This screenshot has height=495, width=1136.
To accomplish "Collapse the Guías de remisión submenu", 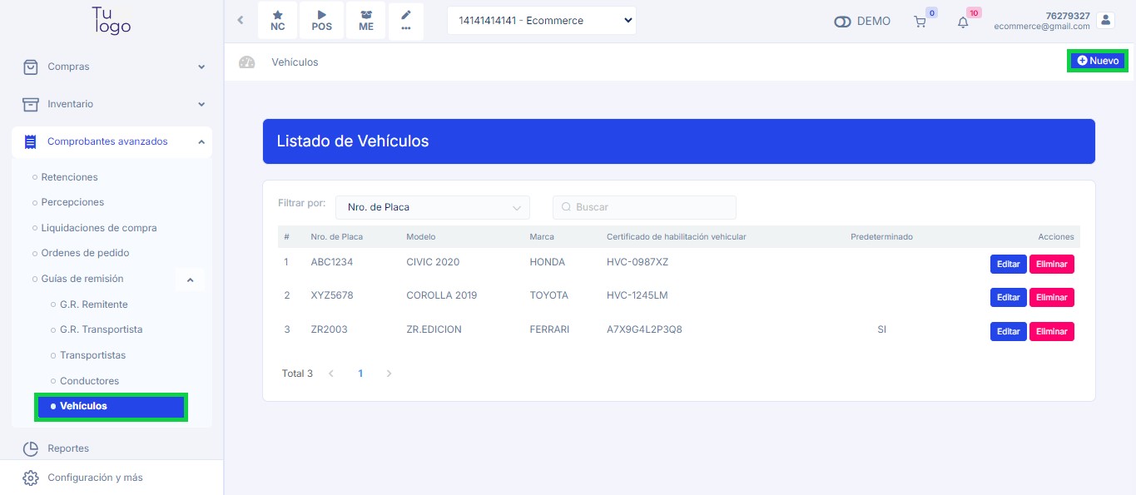I will click(190, 280).
